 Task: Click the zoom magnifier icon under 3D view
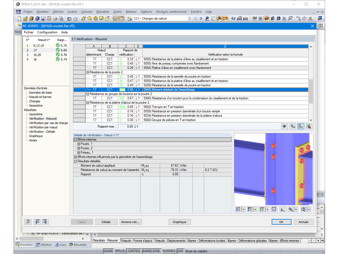click(x=291, y=209)
